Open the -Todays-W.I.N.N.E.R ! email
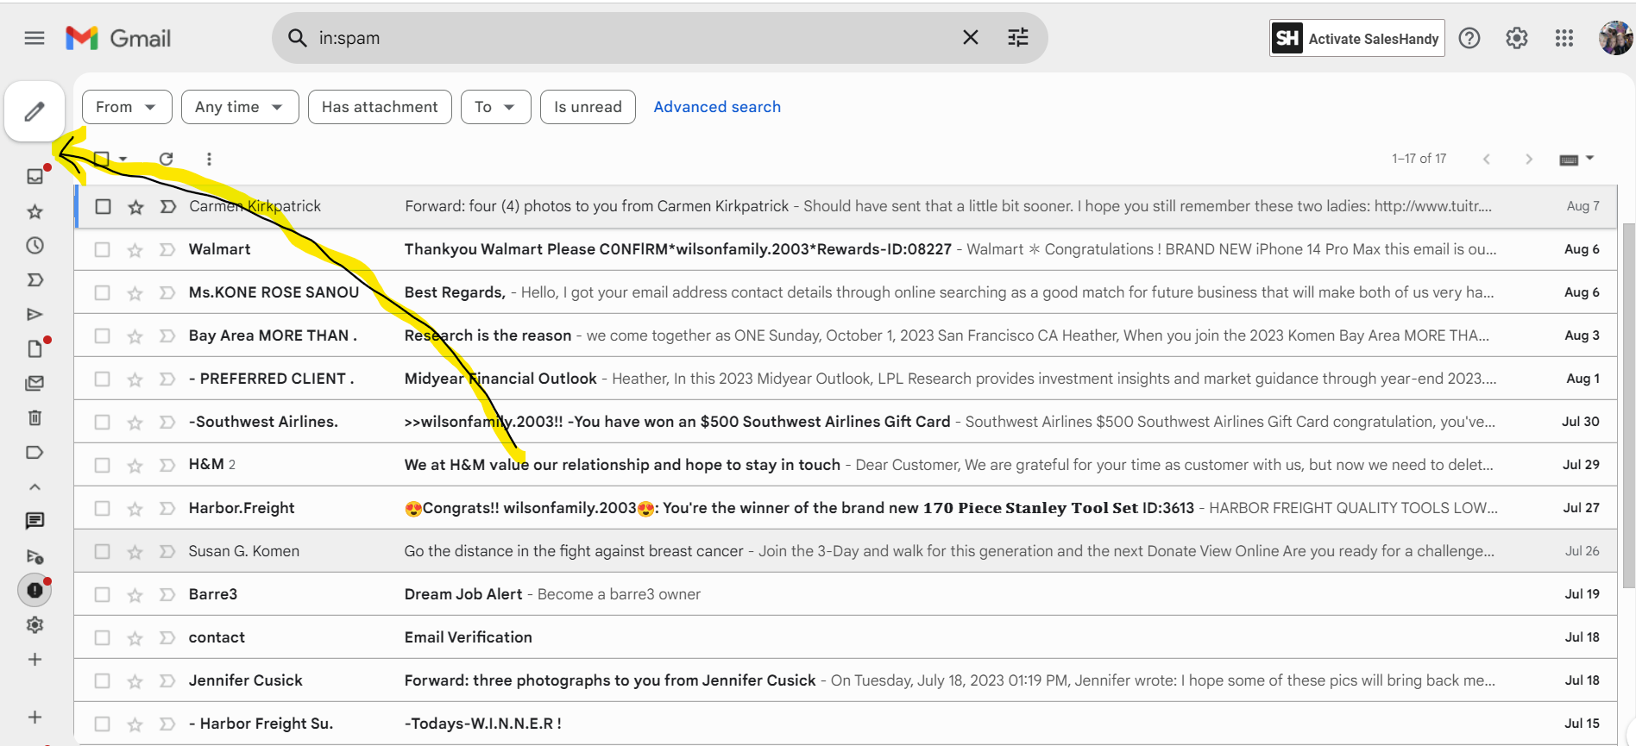The image size is (1636, 746). click(846, 724)
